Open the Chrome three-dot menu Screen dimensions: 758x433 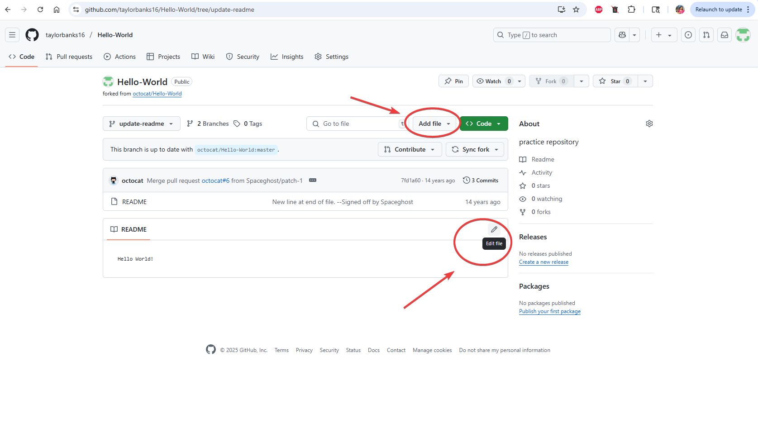coord(748,10)
